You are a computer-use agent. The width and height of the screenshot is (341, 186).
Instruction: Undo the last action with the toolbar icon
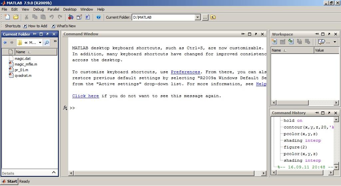pyautogui.click(x=51, y=17)
